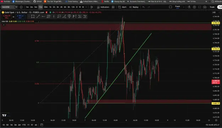Open the chart layout selection square icon
This screenshot has height=128, width=222.
pos(170,7)
